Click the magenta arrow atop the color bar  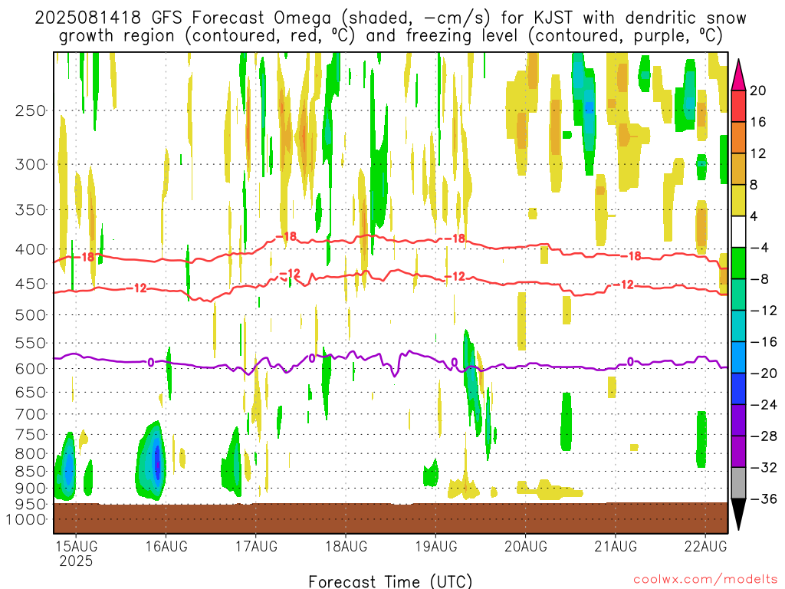(738, 75)
